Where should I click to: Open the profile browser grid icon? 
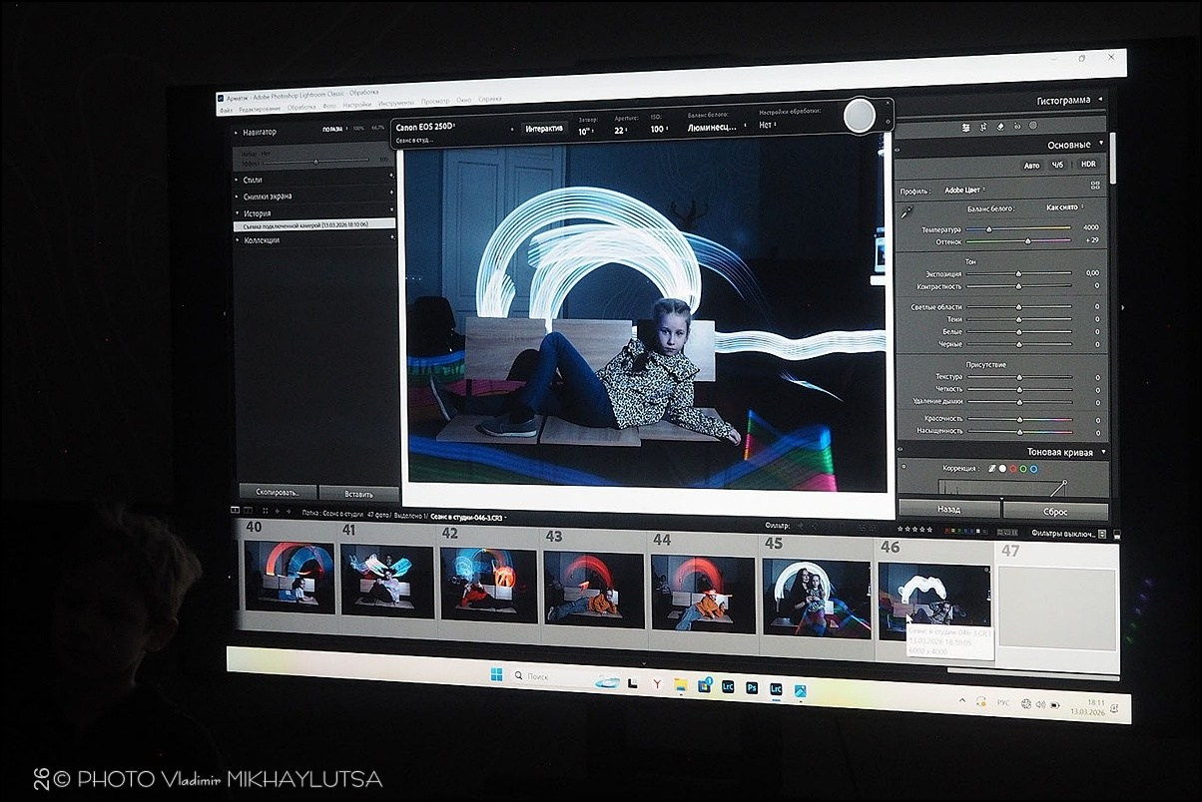pyautogui.click(x=1095, y=186)
